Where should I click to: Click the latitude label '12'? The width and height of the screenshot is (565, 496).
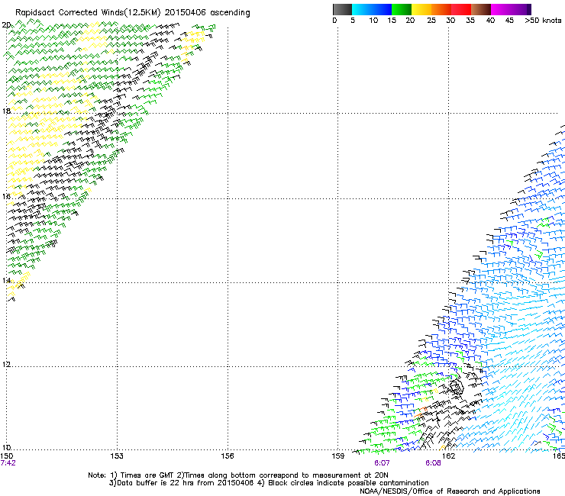pos(6,364)
